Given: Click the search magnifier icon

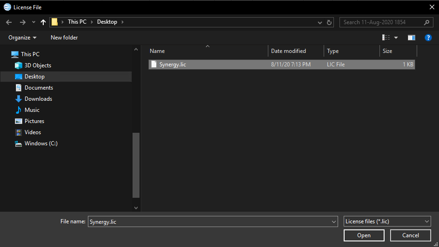Looking at the screenshot, I should [426, 22].
